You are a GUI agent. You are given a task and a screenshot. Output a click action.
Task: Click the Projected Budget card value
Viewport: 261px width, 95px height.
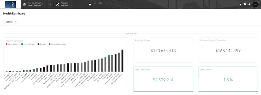coord(163,50)
